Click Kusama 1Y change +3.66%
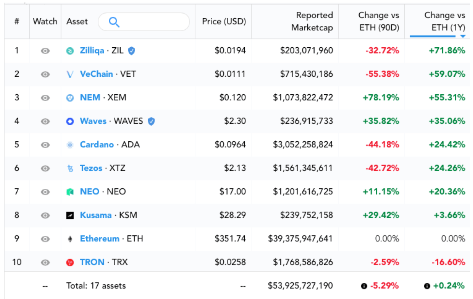The image size is (473, 299). 449,215
